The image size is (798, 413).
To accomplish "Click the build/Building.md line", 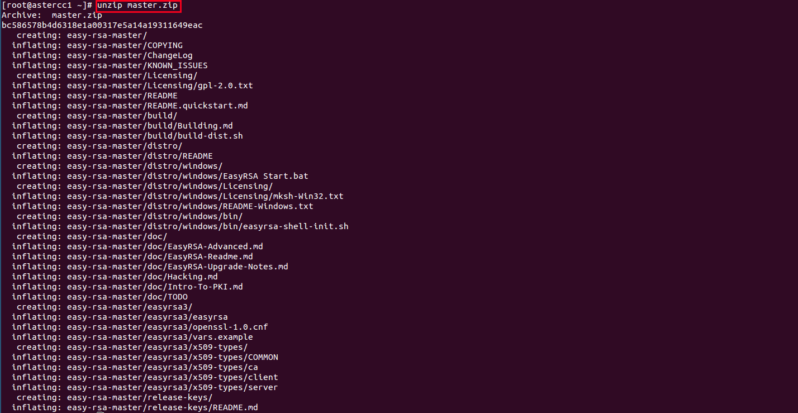I will (x=122, y=126).
